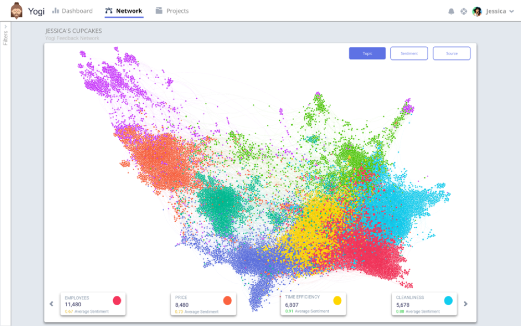Select the Employees topic card

[x=93, y=304]
